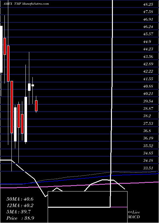
Task: Click the 40.21 price axis label
Action: [148, 93]
